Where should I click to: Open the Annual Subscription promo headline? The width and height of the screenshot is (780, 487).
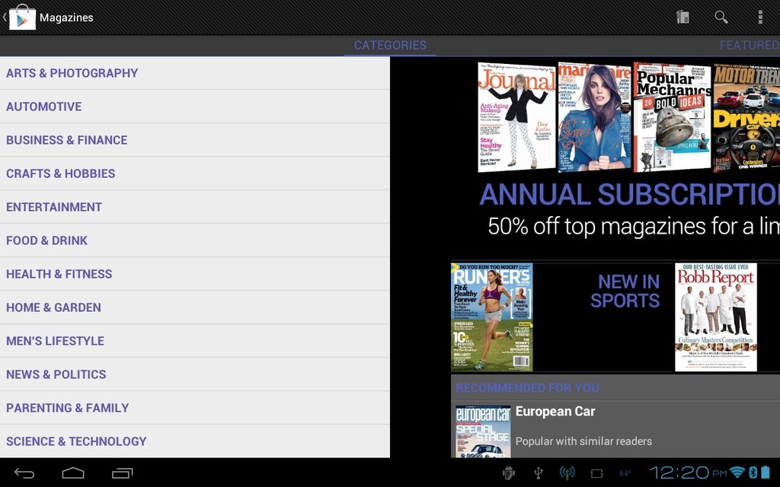tap(629, 194)
